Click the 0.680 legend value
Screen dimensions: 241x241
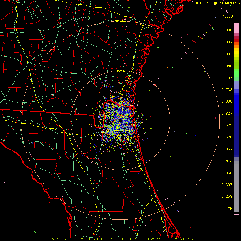[x=227, y=101]
